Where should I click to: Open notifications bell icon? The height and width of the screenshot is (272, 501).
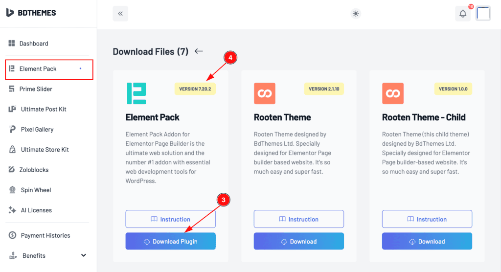(x=463, y=13)
